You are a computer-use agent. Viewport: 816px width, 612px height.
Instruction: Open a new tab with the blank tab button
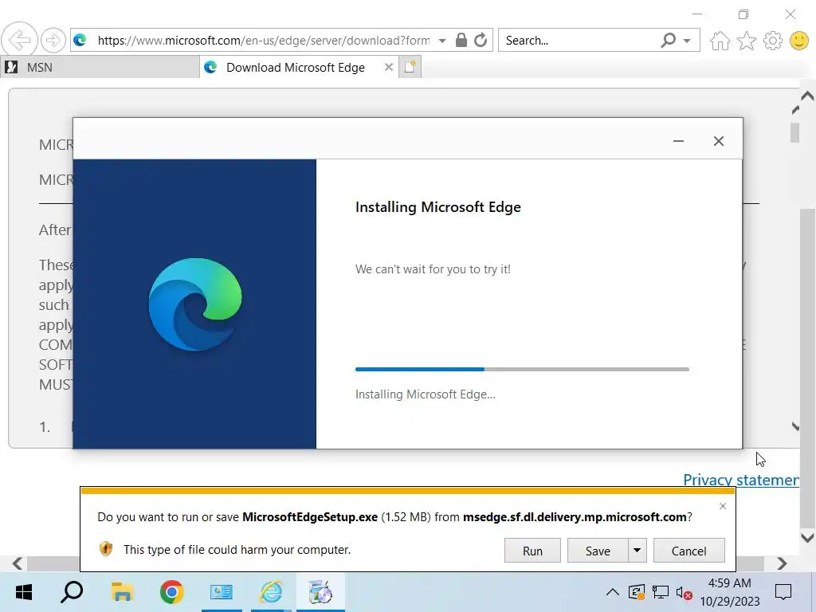[410, 67]
